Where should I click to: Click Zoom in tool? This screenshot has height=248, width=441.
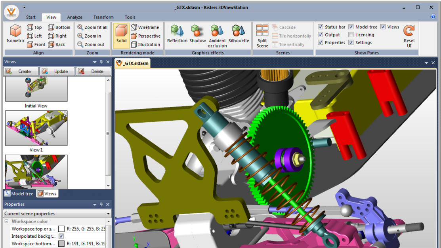89,36
